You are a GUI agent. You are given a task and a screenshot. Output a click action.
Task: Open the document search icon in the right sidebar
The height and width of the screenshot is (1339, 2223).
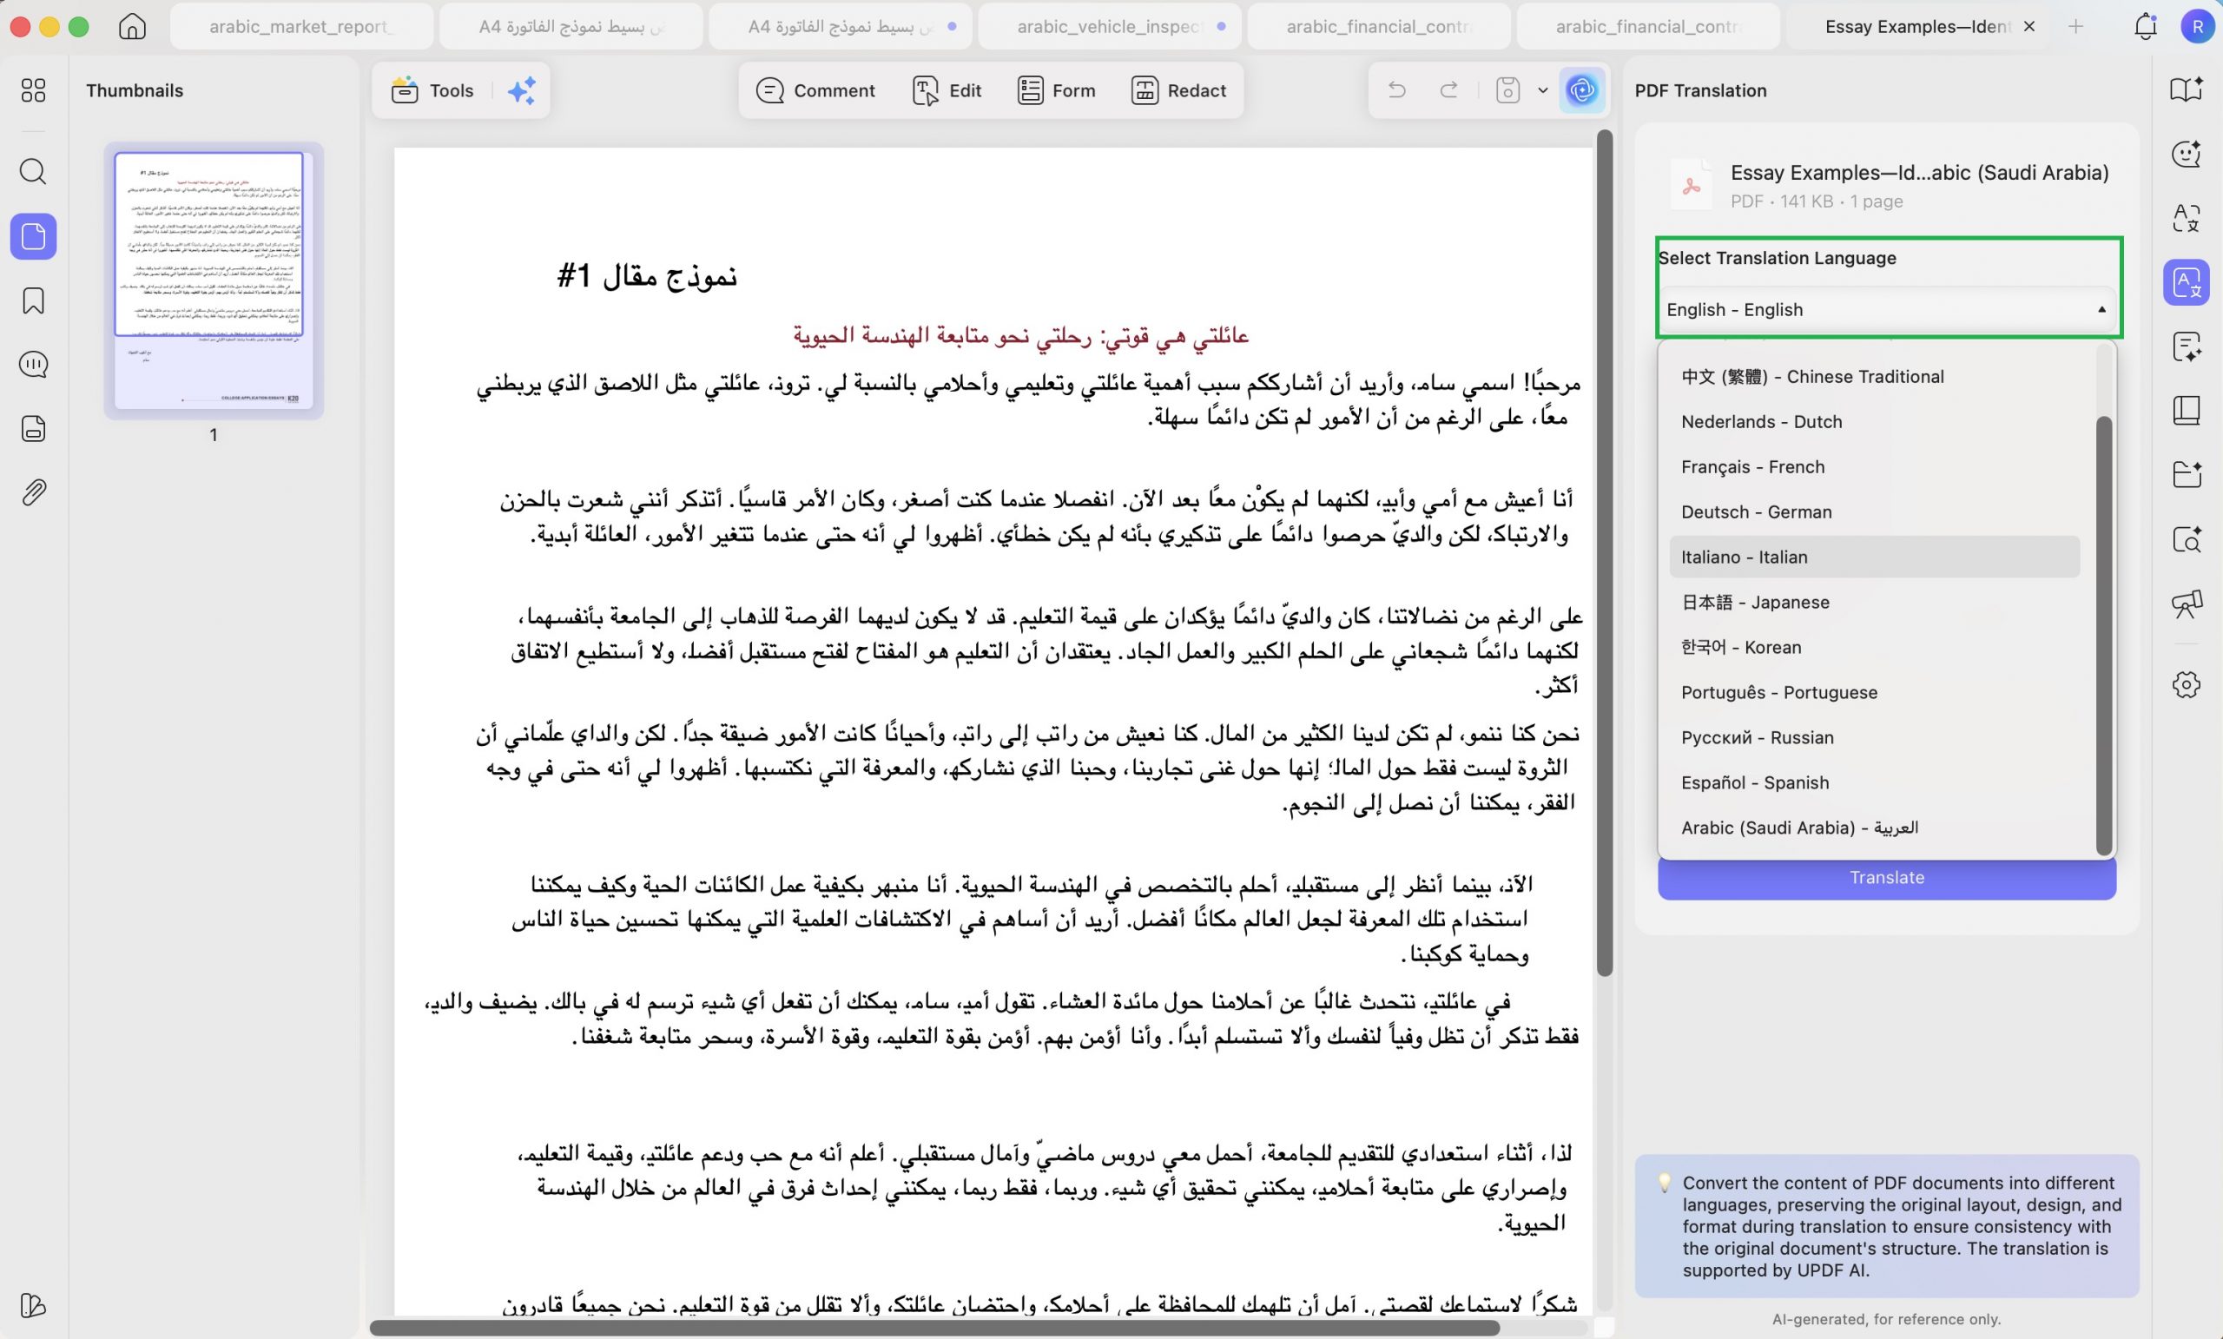tap(2187, 539)
